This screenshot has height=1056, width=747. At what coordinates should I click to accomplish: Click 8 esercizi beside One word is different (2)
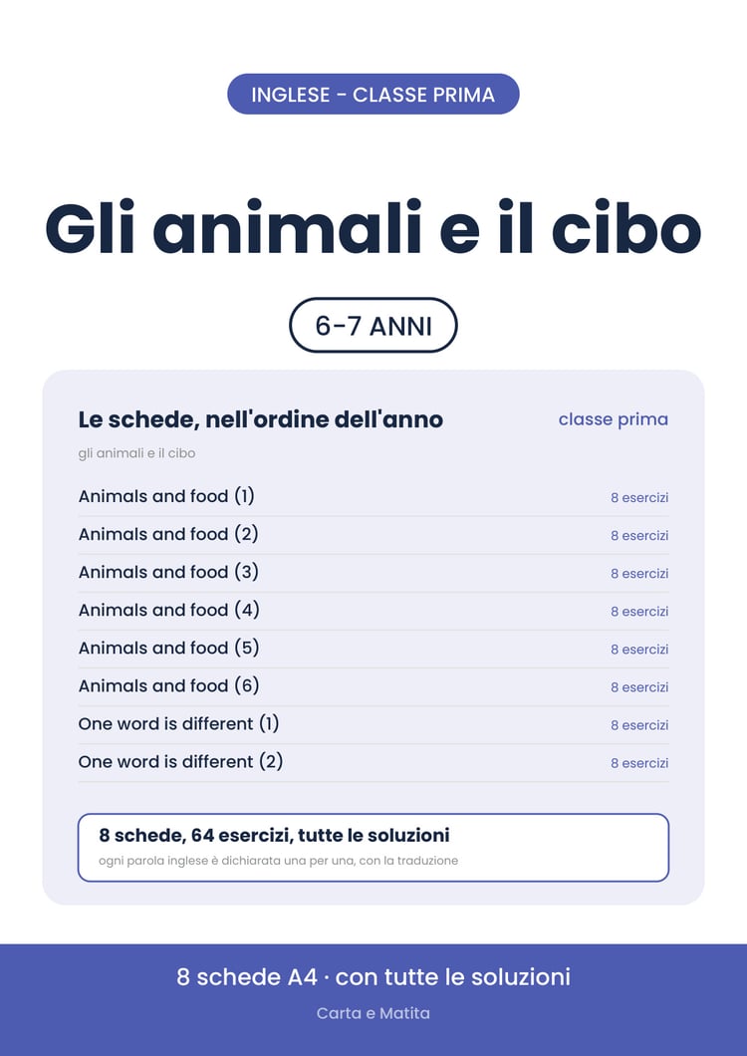(x=639, y=763)
